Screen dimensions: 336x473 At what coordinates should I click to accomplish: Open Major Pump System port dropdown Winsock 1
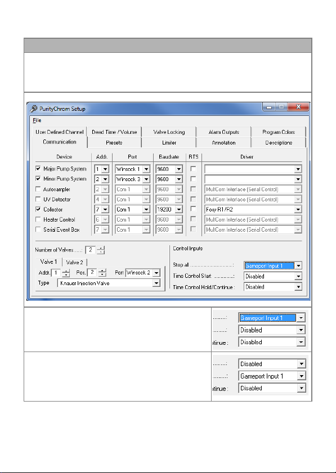(146, 169)
